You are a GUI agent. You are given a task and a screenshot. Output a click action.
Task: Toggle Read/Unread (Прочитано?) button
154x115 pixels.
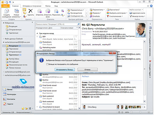click(x=113, y=10)
